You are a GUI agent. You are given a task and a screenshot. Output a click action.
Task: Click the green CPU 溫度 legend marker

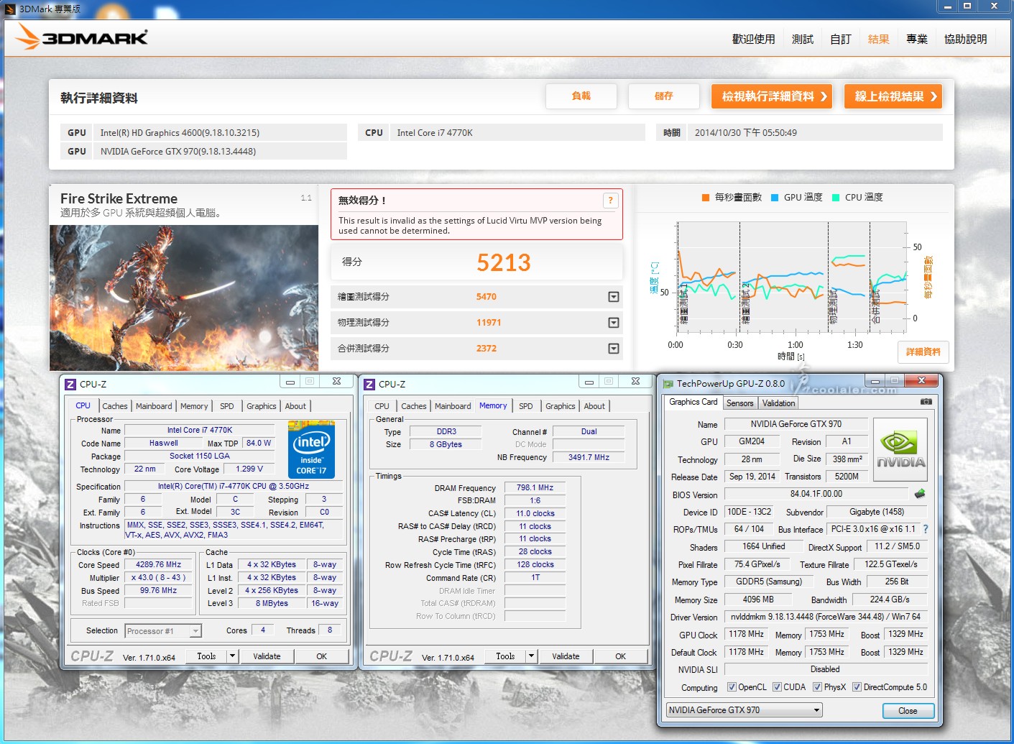coord(836,198)
